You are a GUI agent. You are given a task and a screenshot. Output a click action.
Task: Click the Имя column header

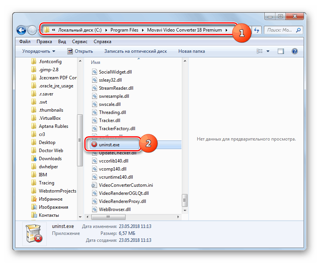click(x=96, y=62)
